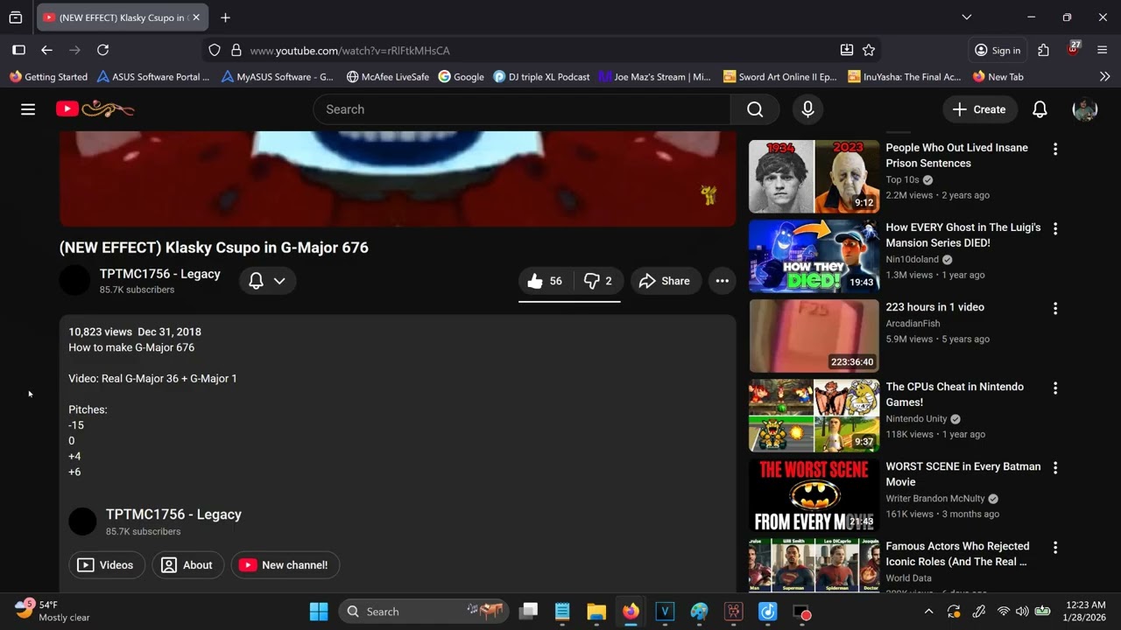Open the Firefox application menu
Screen dimensions: 1121x630
(1103, 51)
